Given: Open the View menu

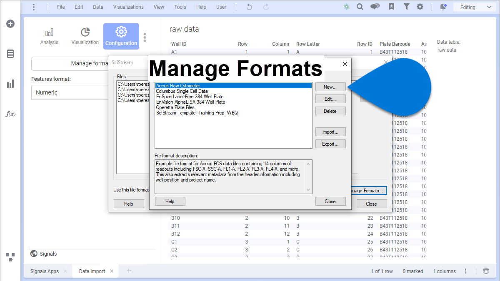Looking at the screenshot, I should coord(159,7).
